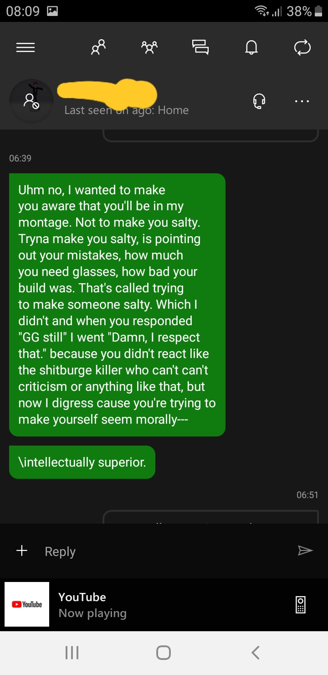The image size is (328, 675).
Task: Tap the refresh arrows icon
Action: (x=302, y=47)
